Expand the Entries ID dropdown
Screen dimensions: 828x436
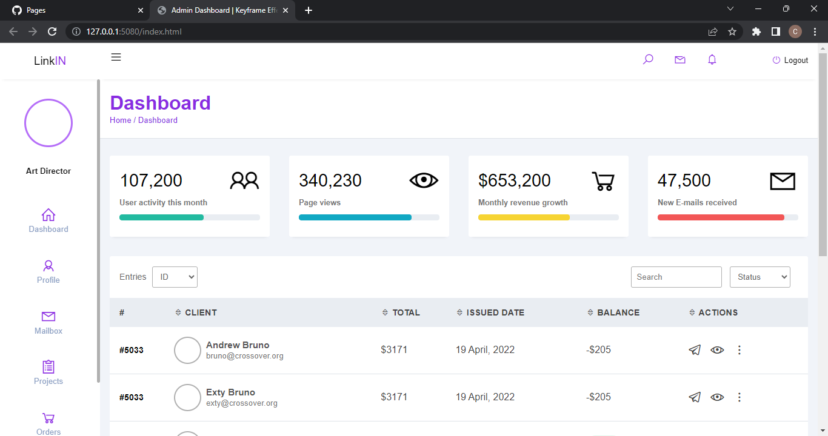coord(175,277)
